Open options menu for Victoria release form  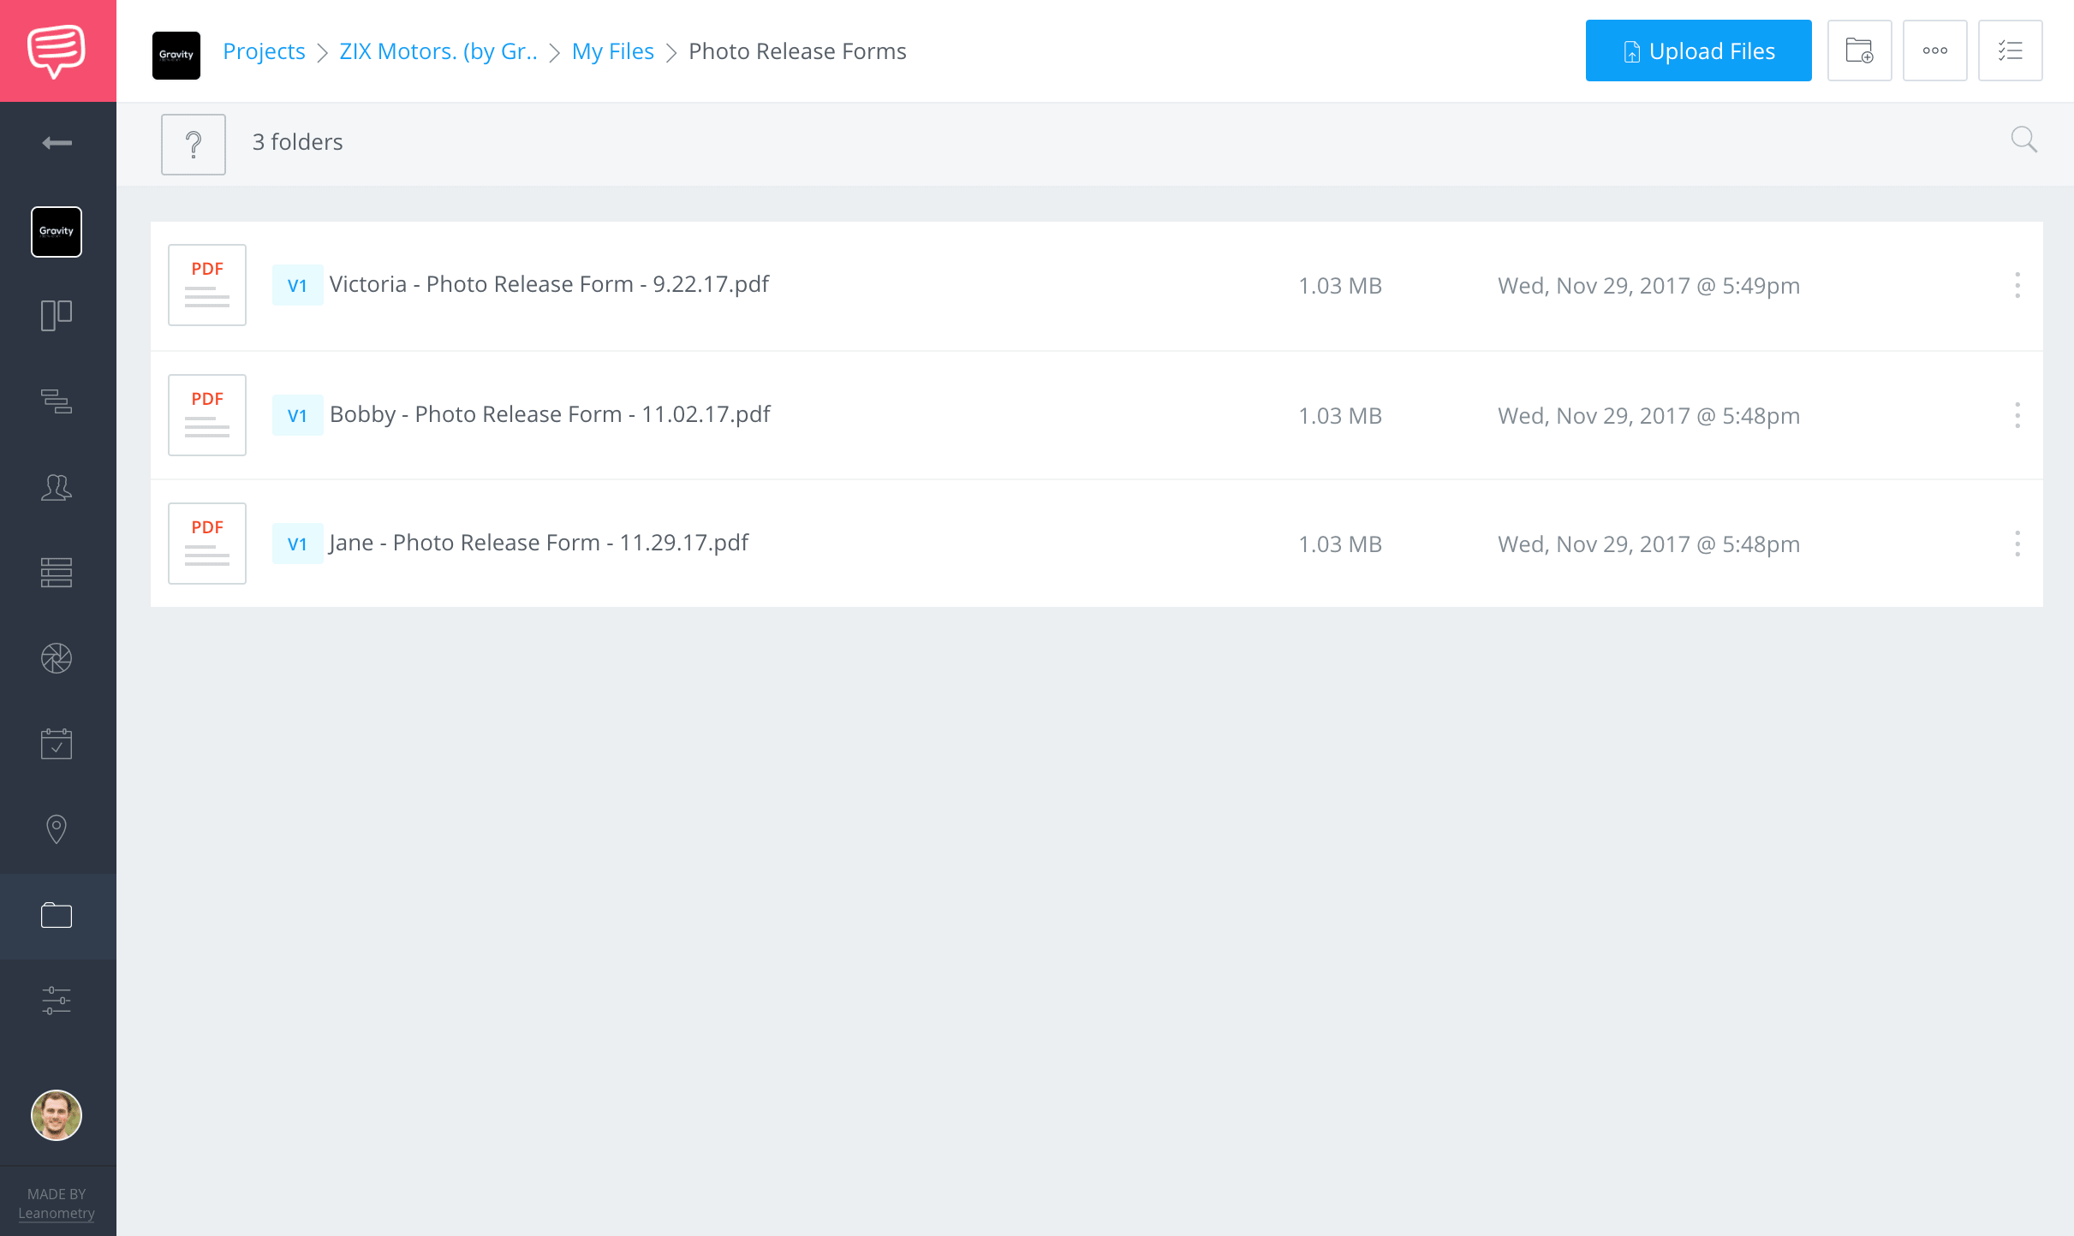2017,285
